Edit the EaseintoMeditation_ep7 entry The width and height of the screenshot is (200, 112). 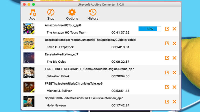point(167,58)
